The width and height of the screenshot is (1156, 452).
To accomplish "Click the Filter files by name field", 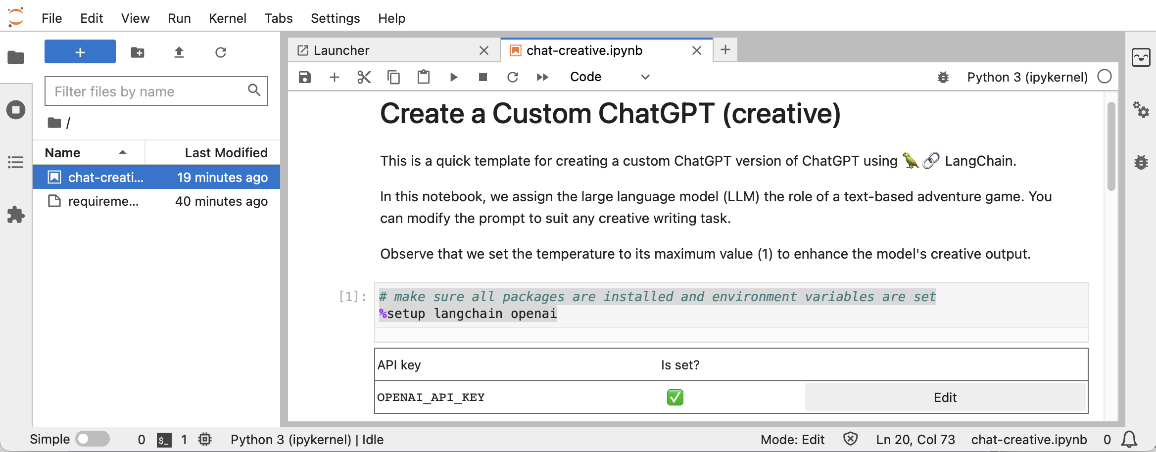I will pos(148,91).
